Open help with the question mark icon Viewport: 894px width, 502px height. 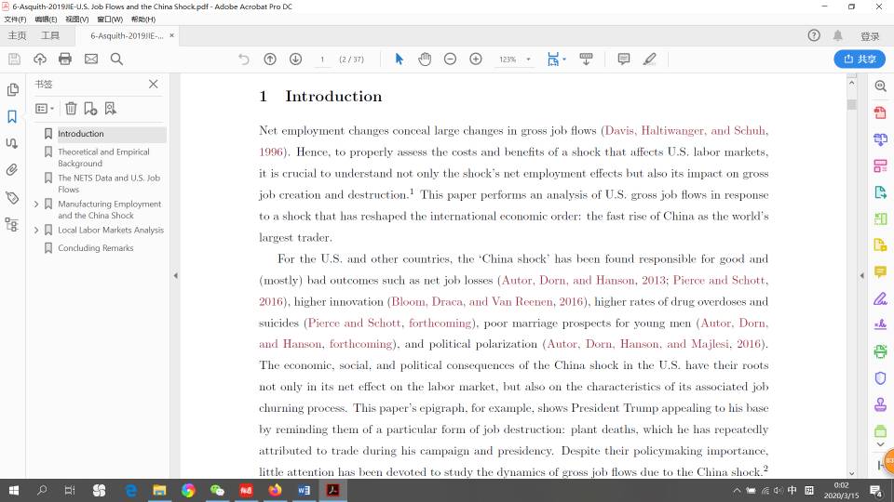click(814, 35)
